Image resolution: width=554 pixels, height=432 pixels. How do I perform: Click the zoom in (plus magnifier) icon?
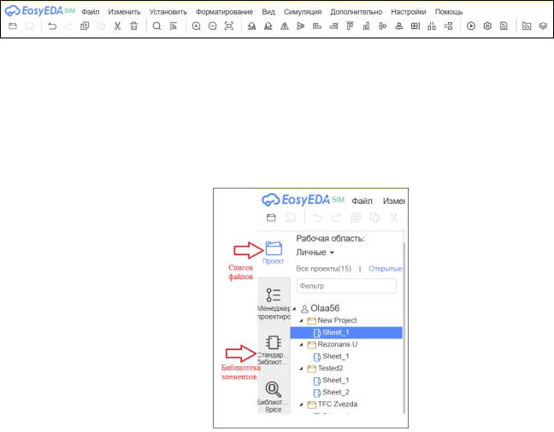[196, 26]
